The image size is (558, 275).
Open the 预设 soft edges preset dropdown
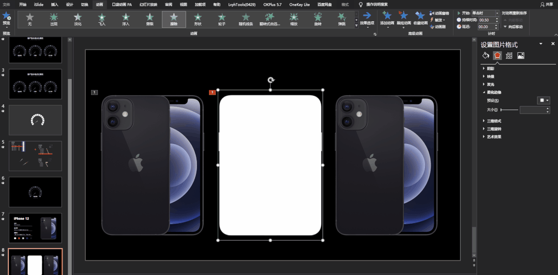click(x=543, y=100)
